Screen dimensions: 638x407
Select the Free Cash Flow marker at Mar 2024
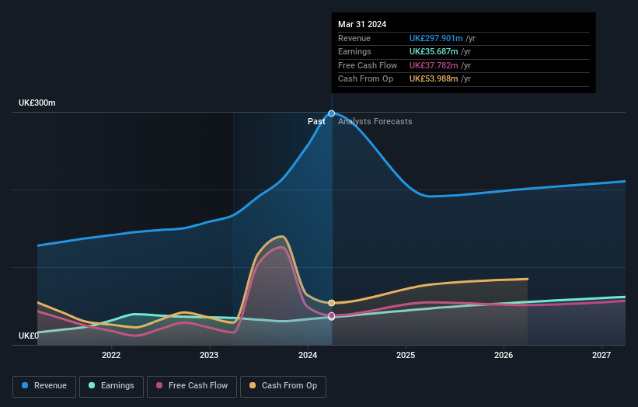(332, 315)
